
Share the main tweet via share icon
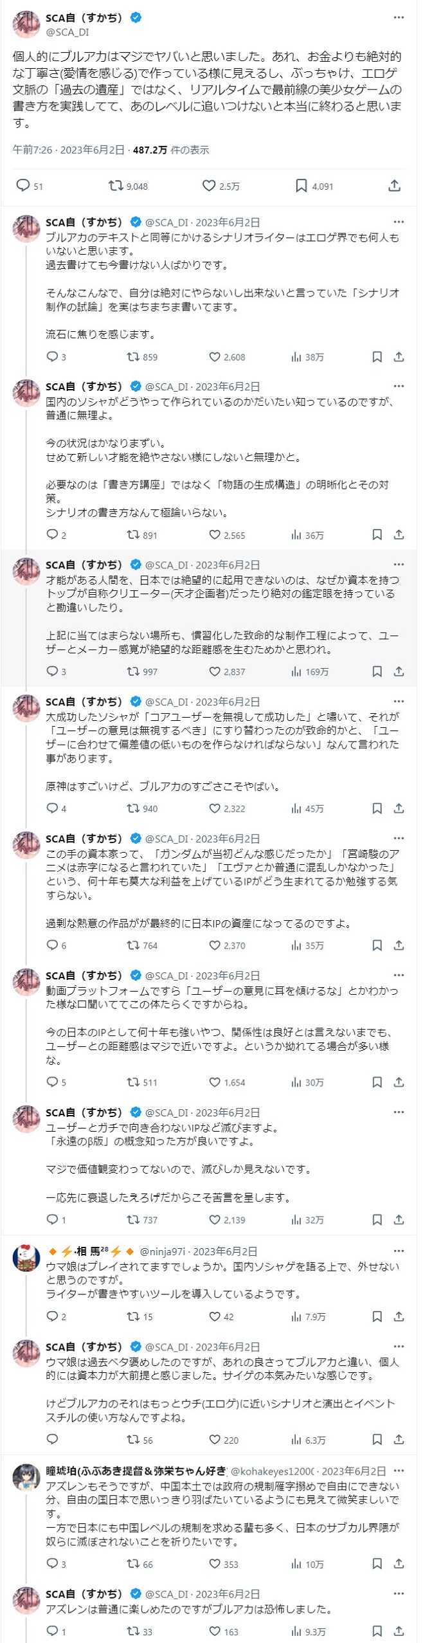pos(395,186)
